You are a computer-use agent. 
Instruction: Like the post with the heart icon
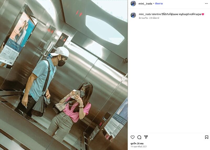coord(133,137)
